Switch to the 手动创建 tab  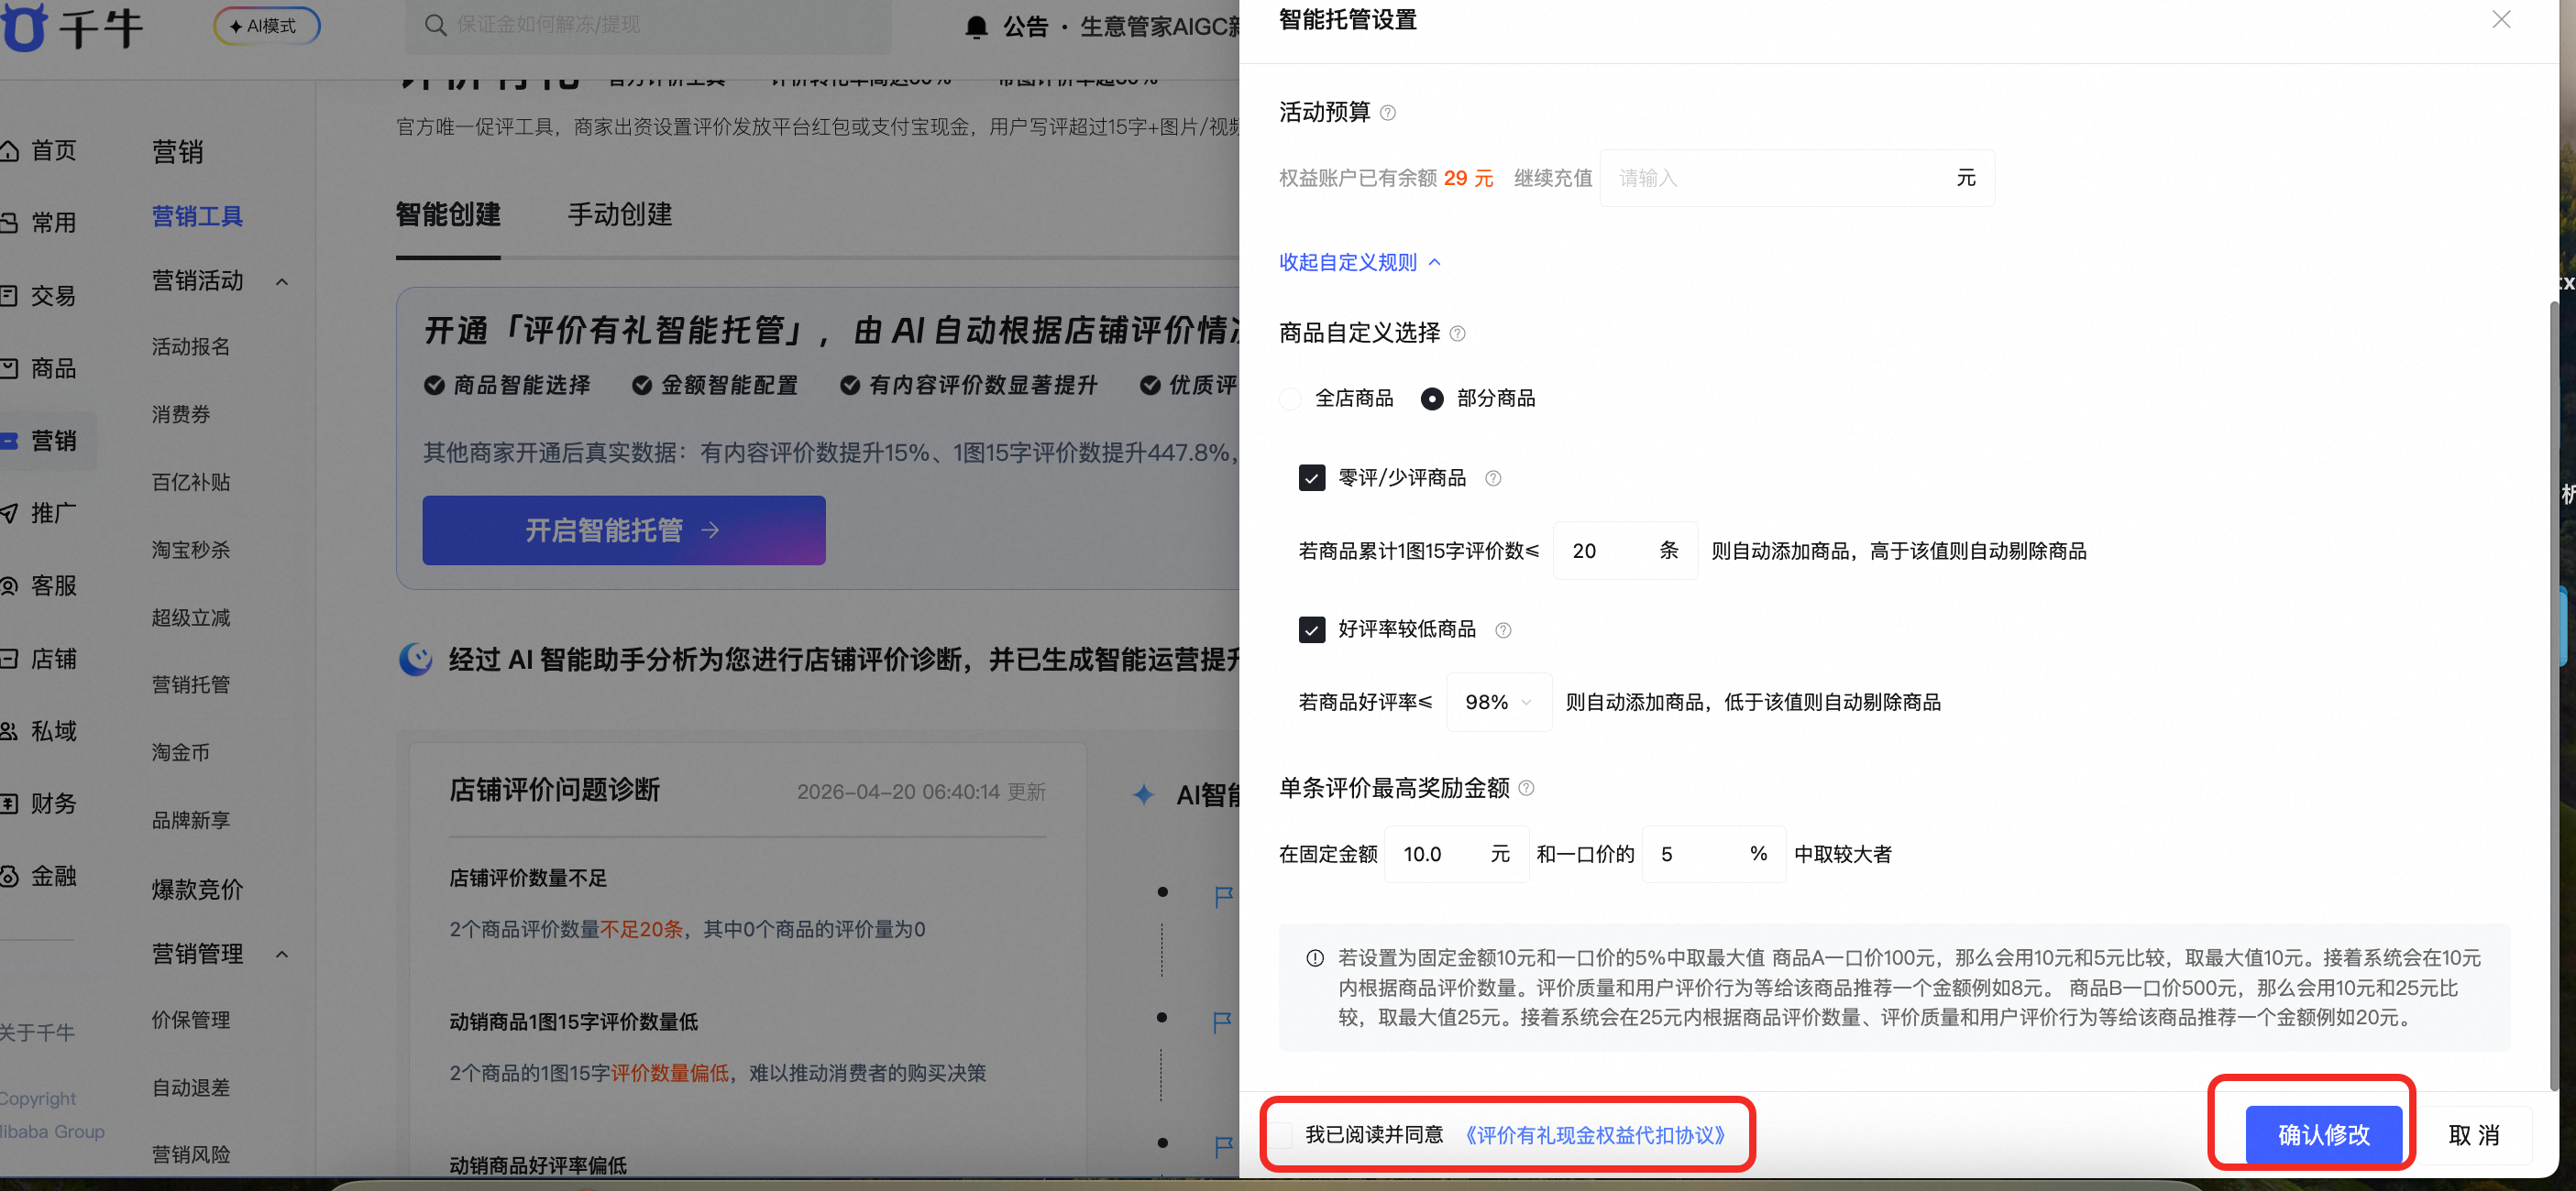[x=620, y=214]
